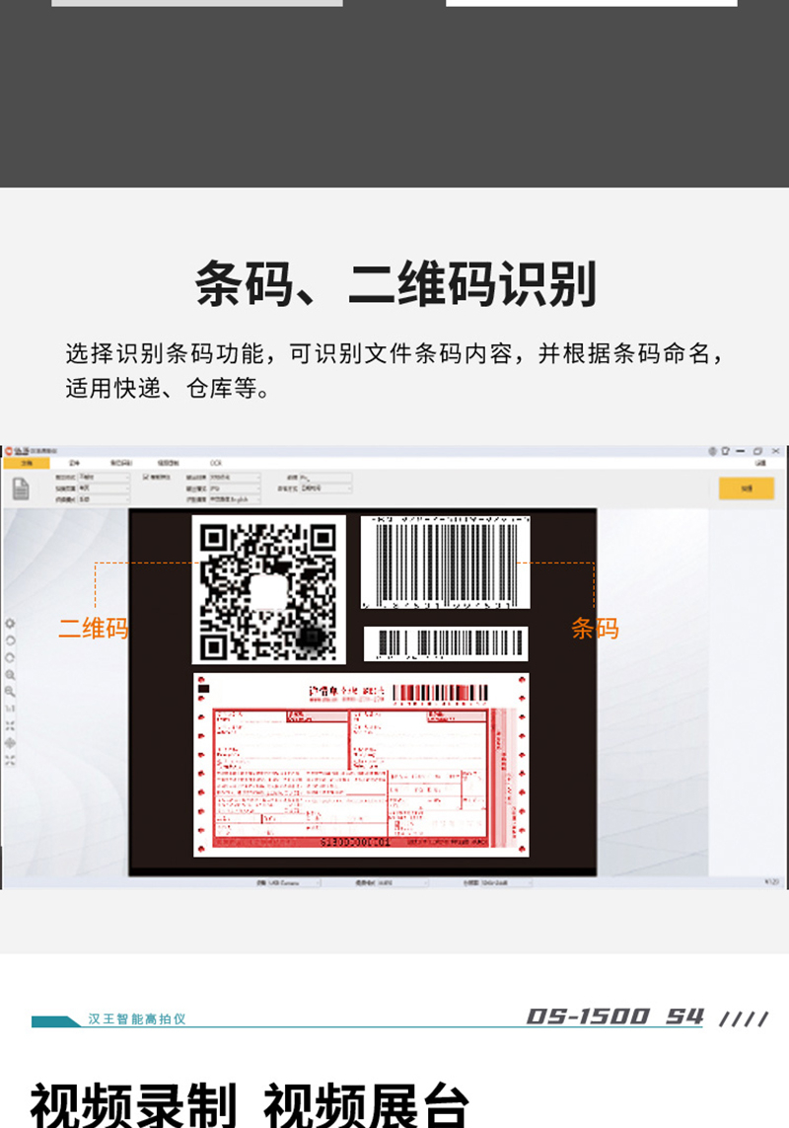Toggle the checkbox in the ribbon settings
789x1128 pixels.
tap(145, 477)
